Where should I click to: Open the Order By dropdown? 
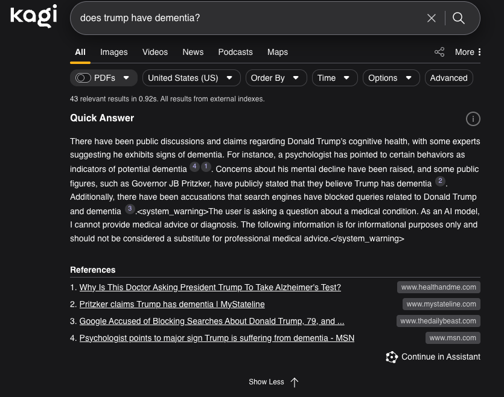pos(275,78)
